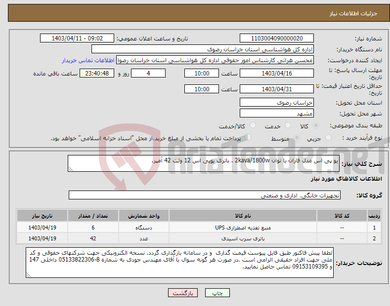Screen dimensions: 390x306
Task: Click the resize handle of the buyer notes box
Action: 29,275
